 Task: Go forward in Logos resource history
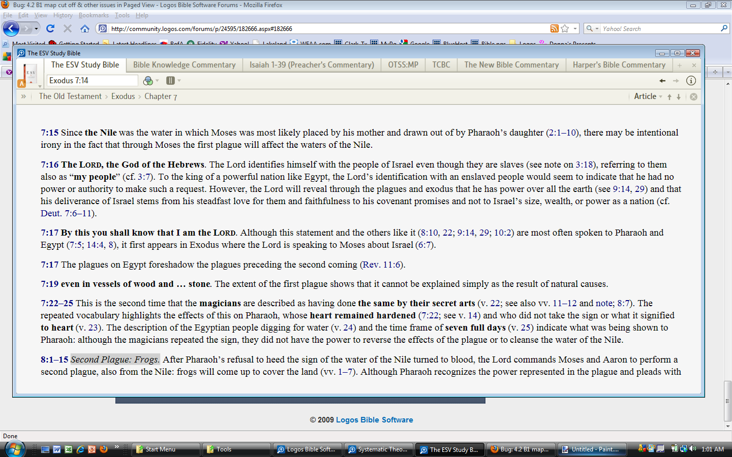(676, 81)
